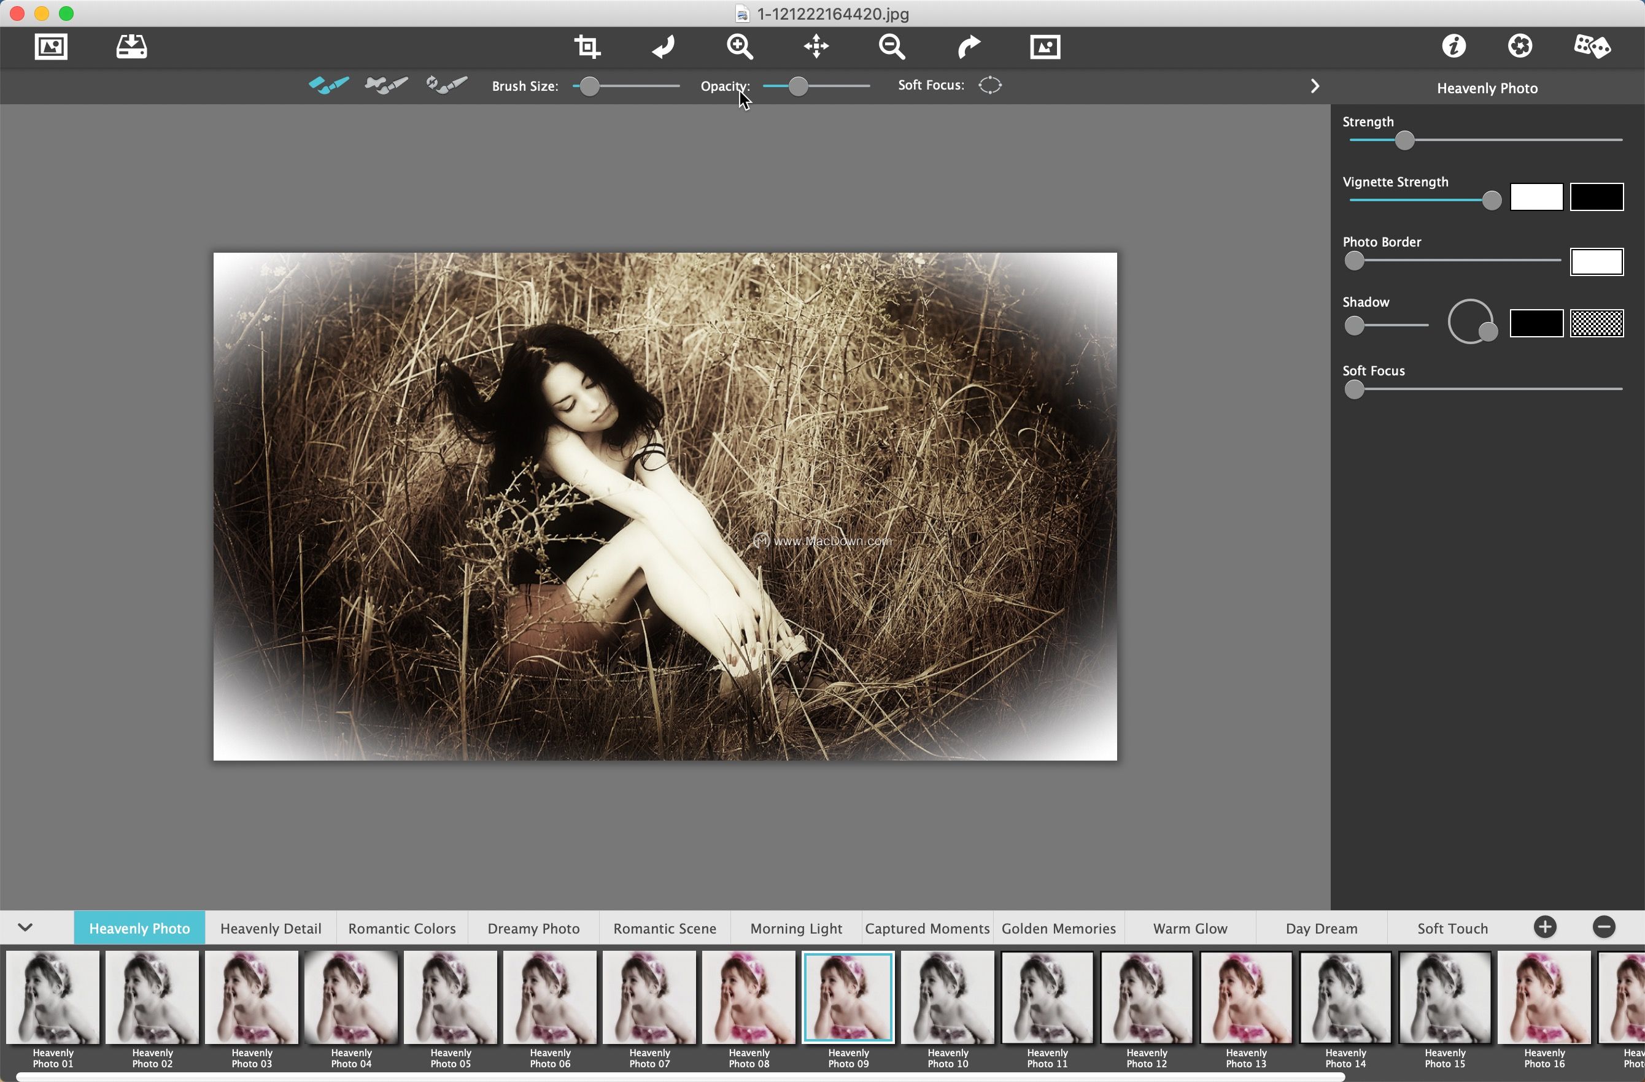Viewport: 1645px width, 1082px height.
Task: Click the save image tray icon
Action: pyautogui.click(x=131, y=47)
